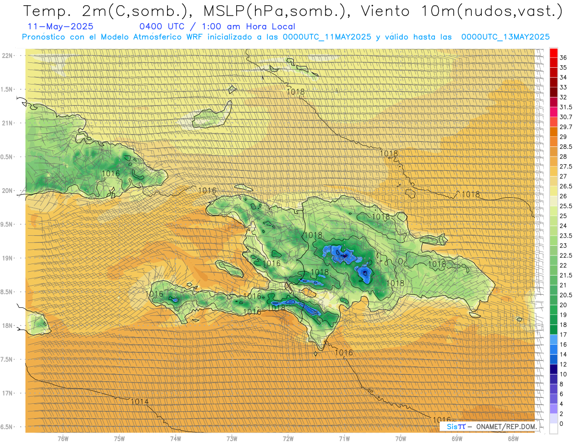Click the '0.5N' latitude axis label
576x445 pixels.
[8, 157]
